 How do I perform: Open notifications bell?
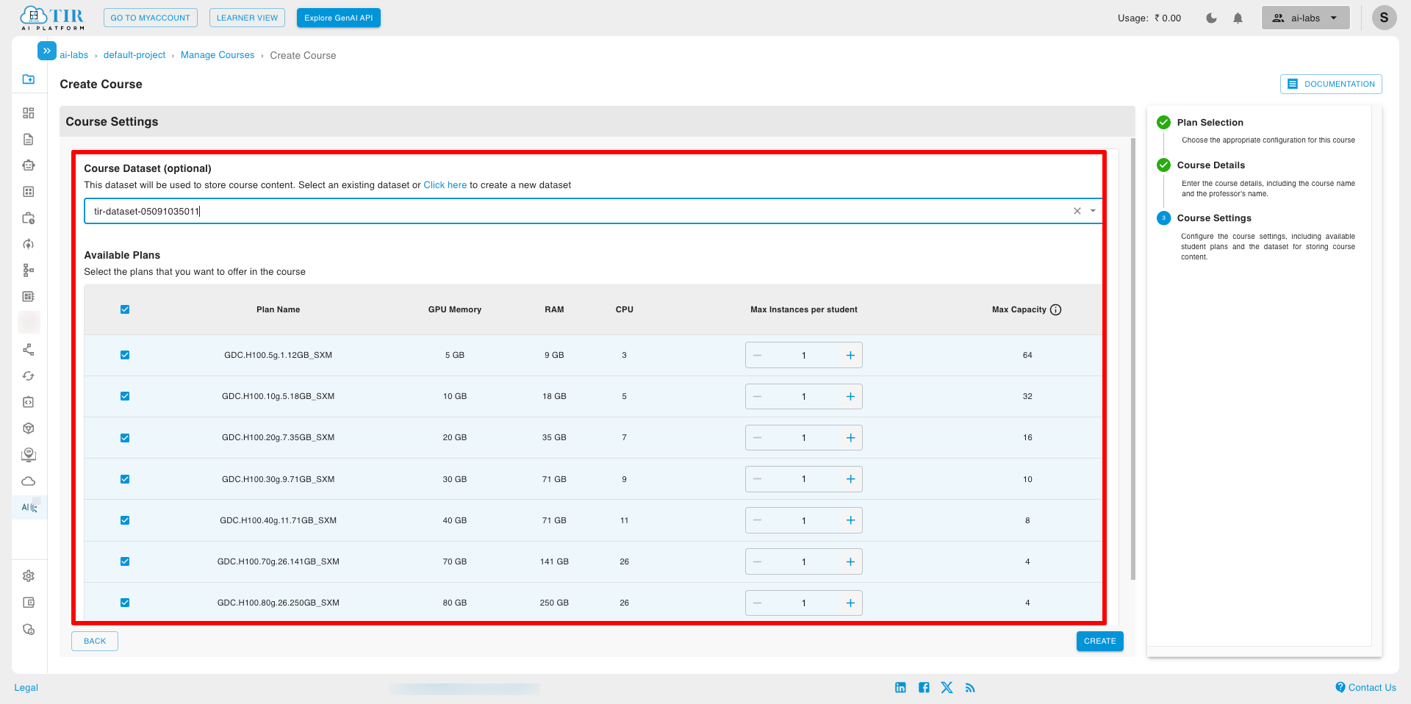(1238, 18)
